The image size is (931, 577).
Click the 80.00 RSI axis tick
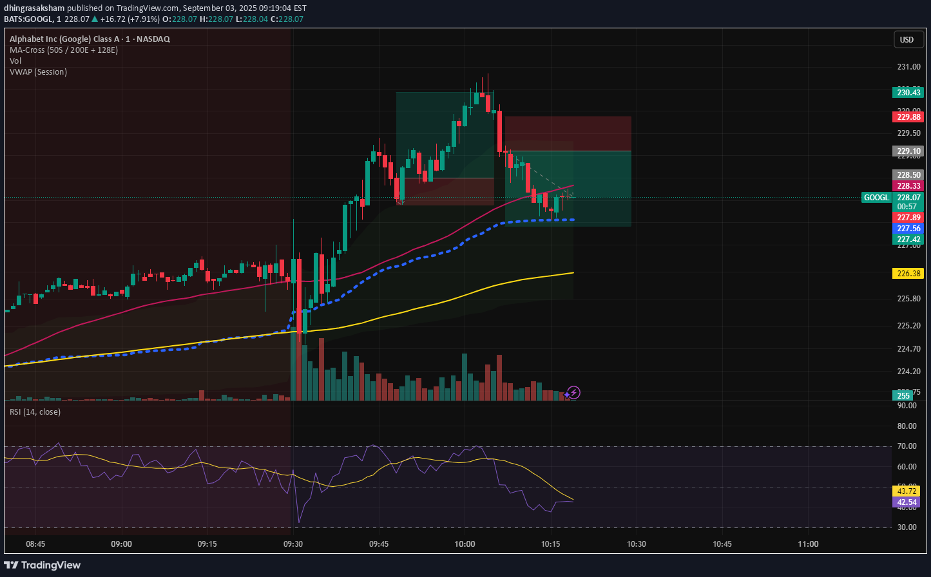907,426
